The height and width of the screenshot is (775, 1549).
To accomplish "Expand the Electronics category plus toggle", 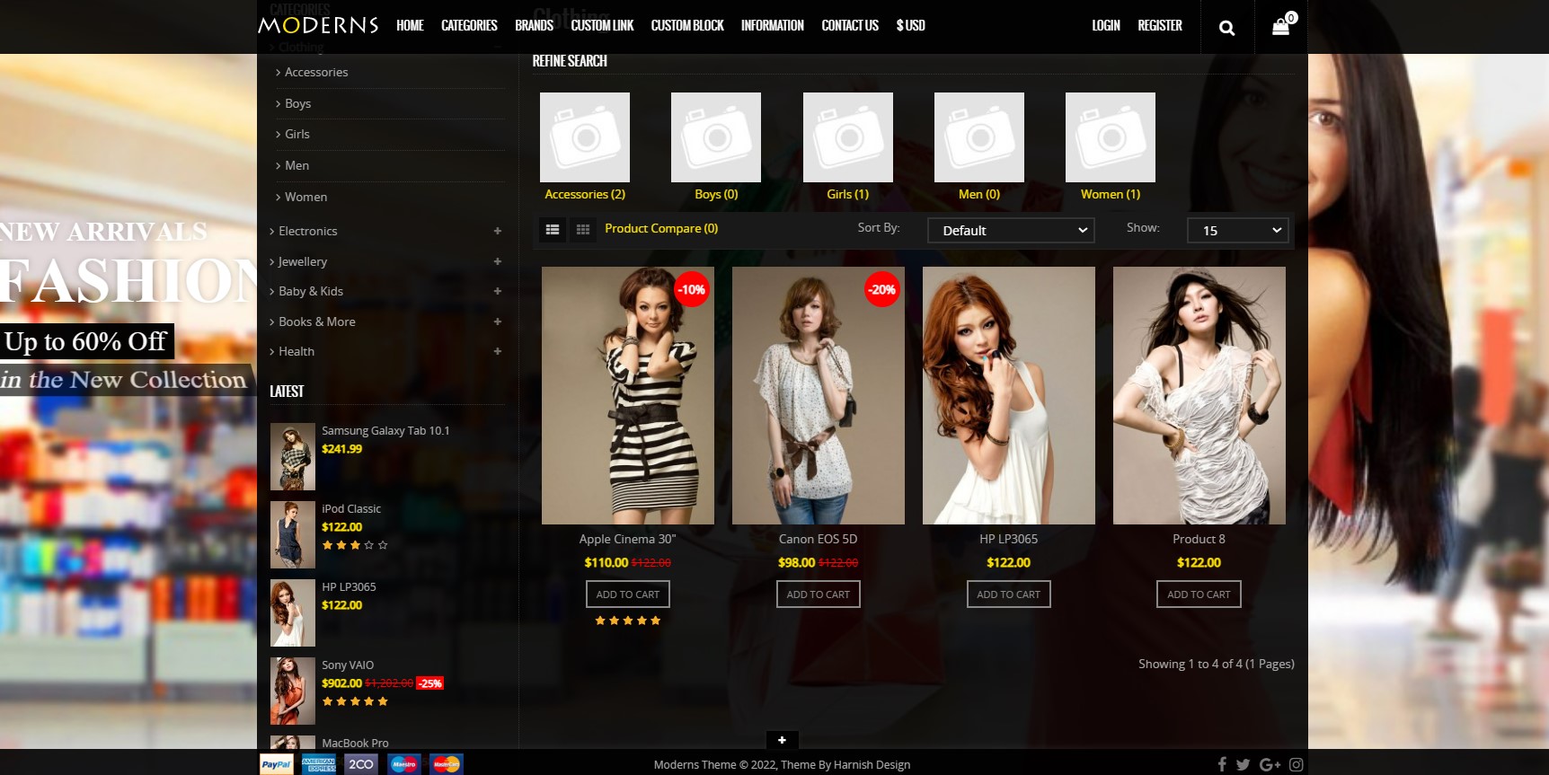I will (498, 231).
